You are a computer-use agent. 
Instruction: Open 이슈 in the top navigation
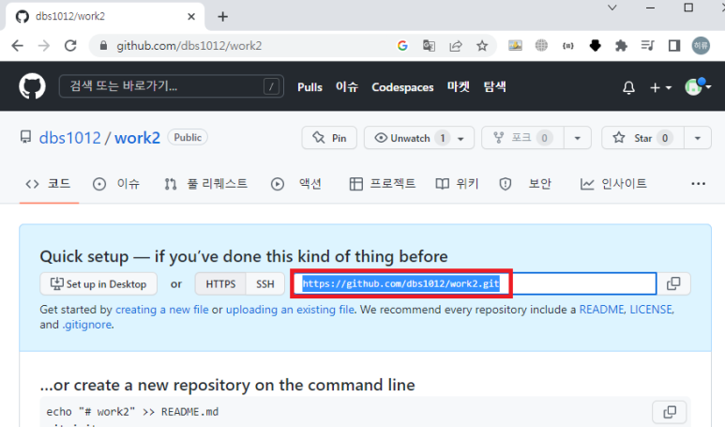(347, 87)
